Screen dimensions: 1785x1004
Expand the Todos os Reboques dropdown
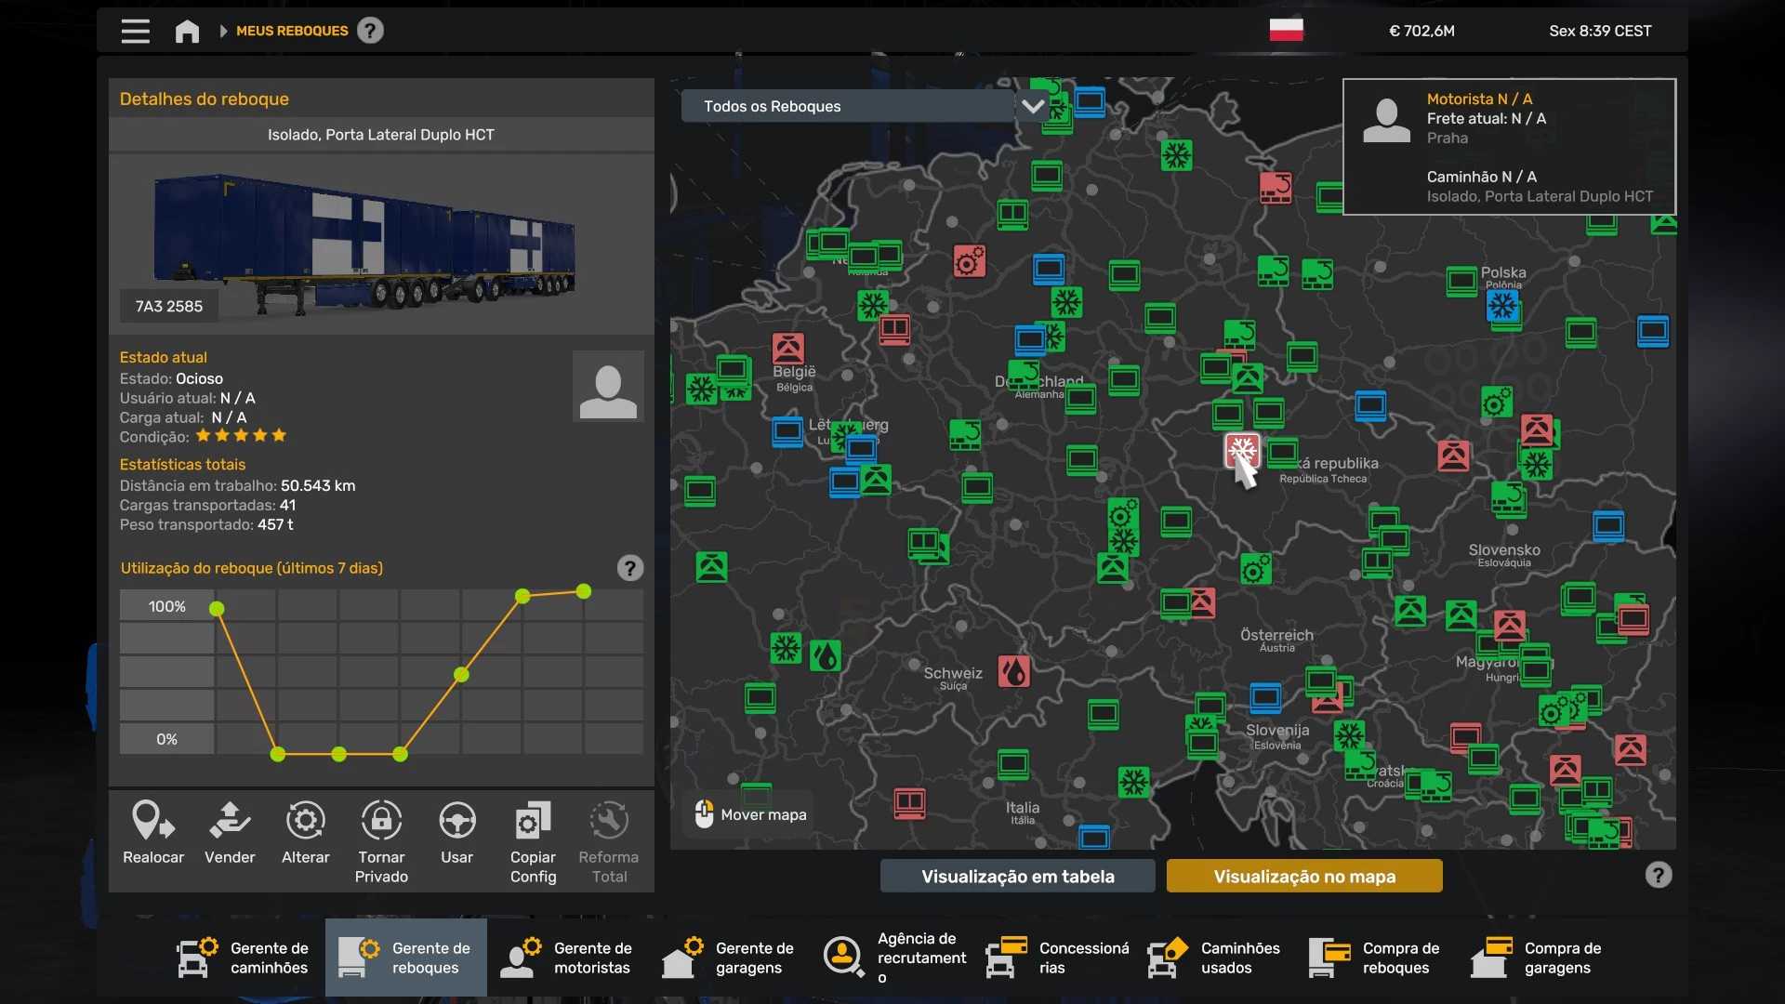coord(847,106)
